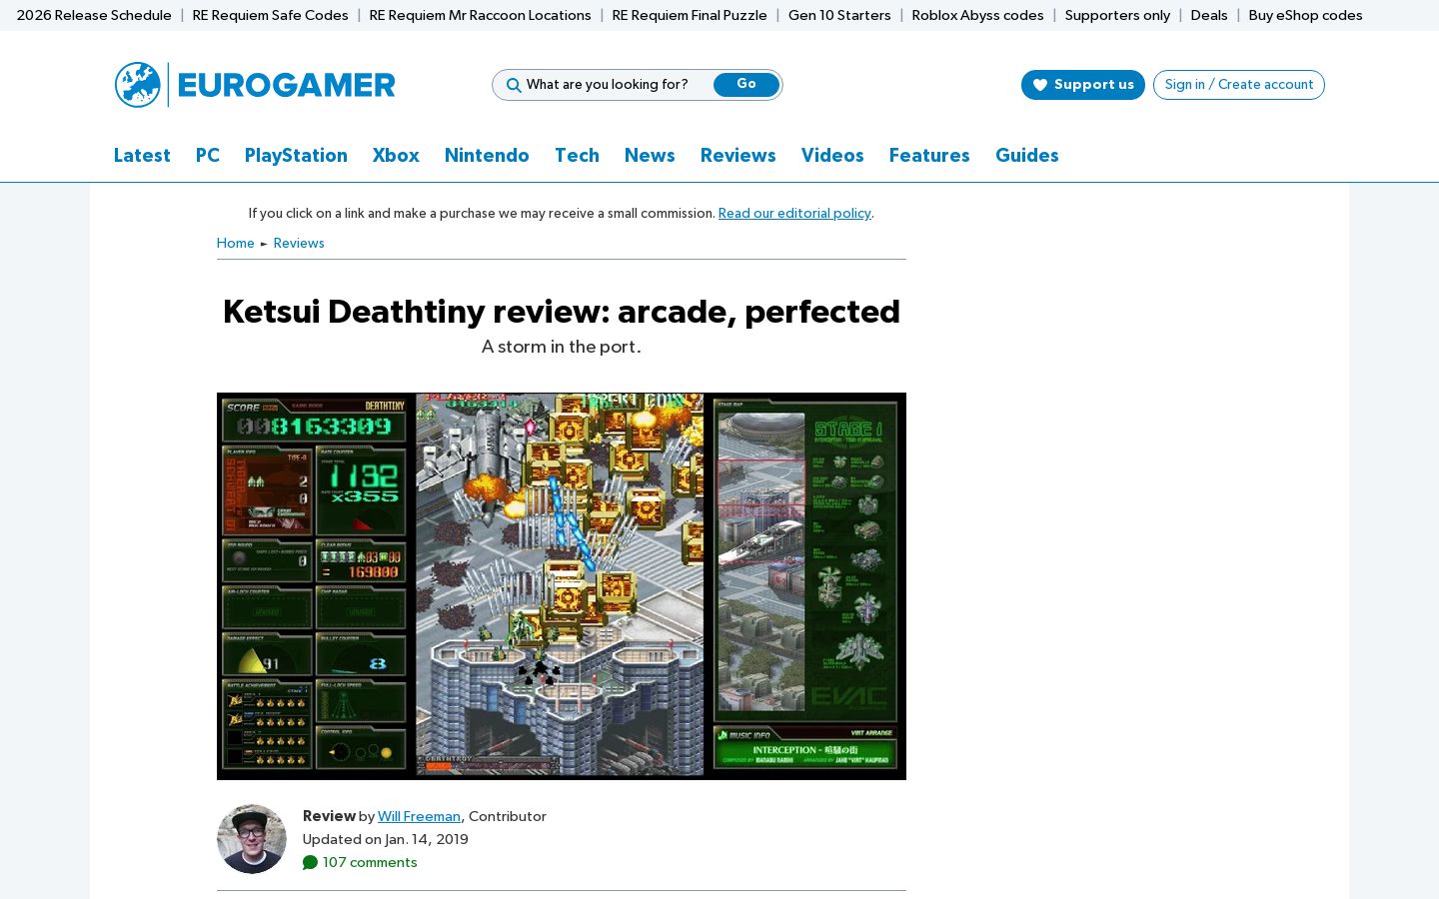
Task: Open the Latest nav section
Action: pyautogui.click(x=142, y=155)
